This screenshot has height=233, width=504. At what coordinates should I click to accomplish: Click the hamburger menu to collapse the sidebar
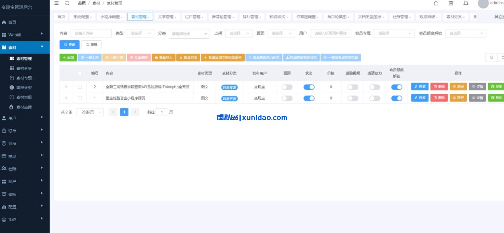click(x=56, y=3)
